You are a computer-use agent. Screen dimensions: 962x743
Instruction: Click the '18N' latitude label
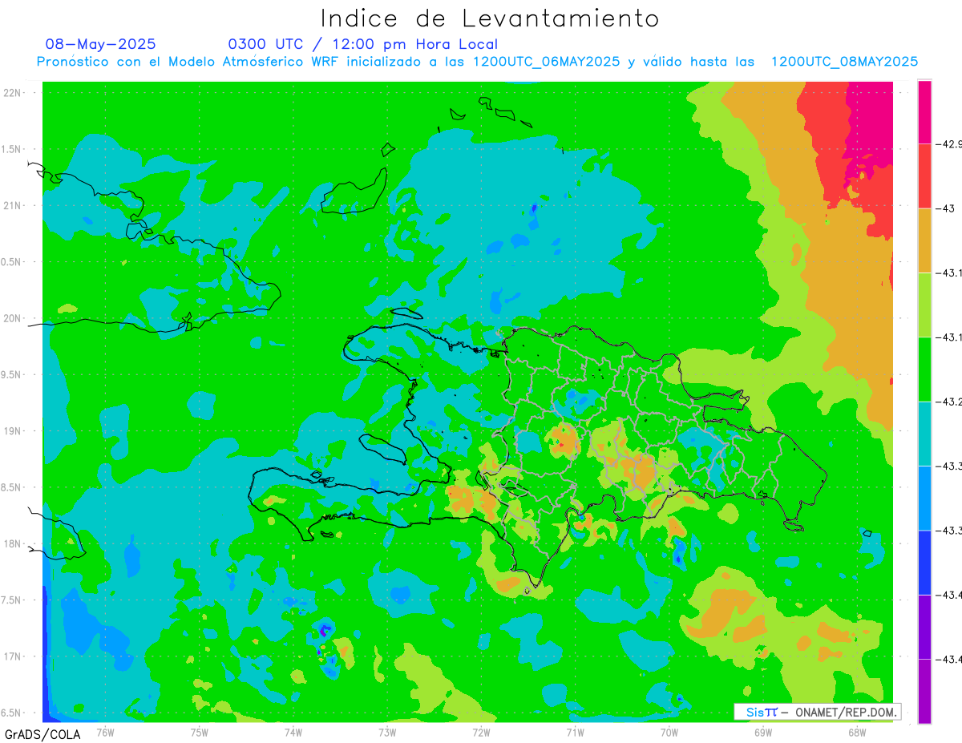click(x=13, y=543)
